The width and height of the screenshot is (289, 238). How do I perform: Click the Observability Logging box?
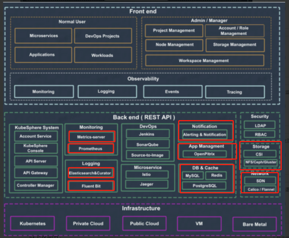point(107,91)
